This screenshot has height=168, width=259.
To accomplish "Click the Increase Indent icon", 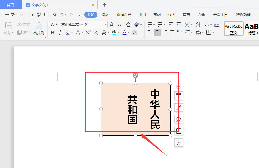I will (179, 25).
